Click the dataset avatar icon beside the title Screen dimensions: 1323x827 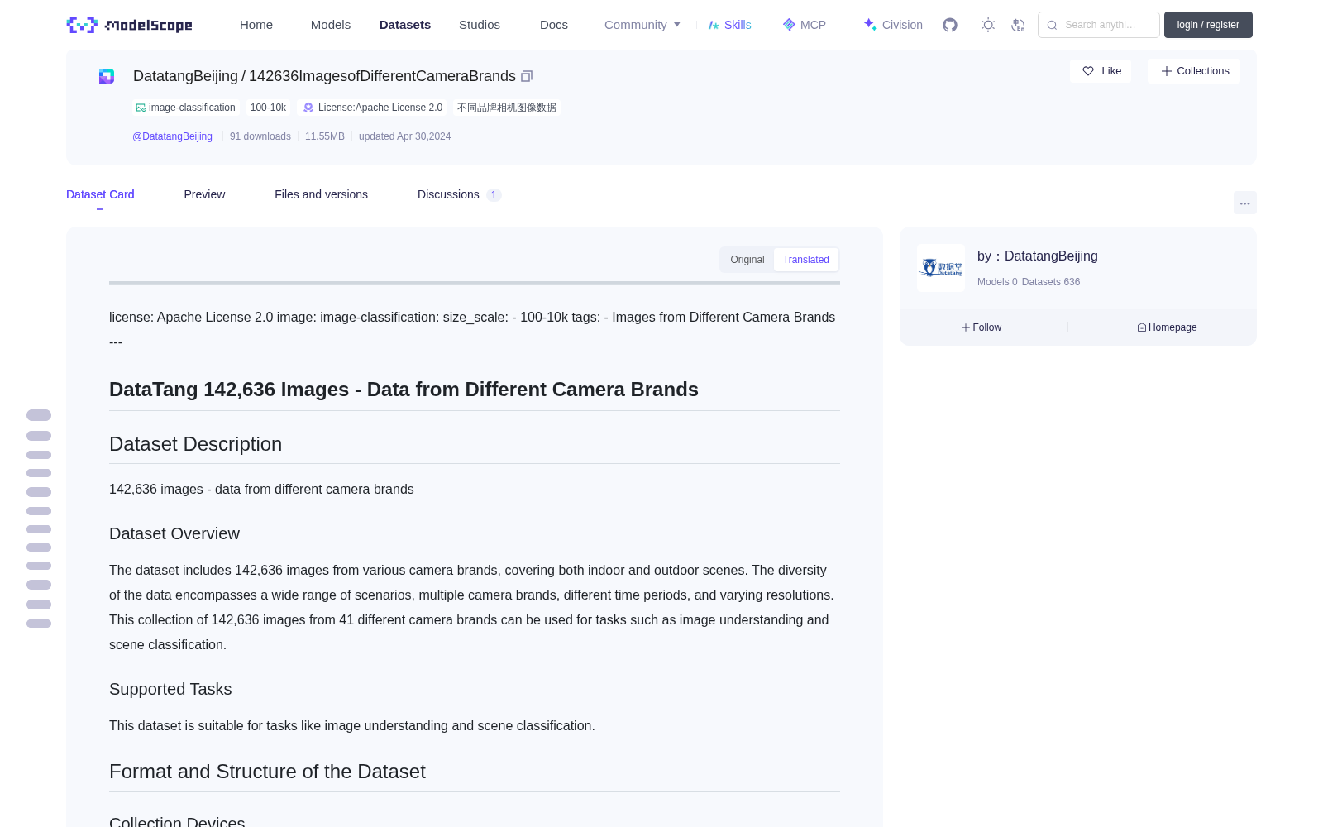[107, 76]
